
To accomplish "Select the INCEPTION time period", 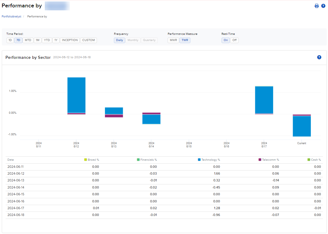I will pos(70,40).
